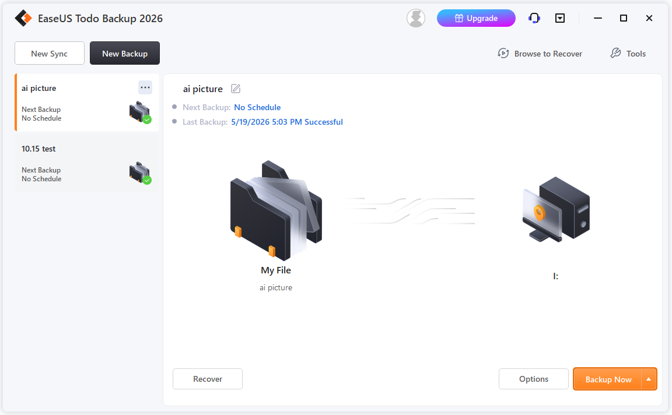Click the Recover button
Screen dimensions: 672x415
pos(208,379)
